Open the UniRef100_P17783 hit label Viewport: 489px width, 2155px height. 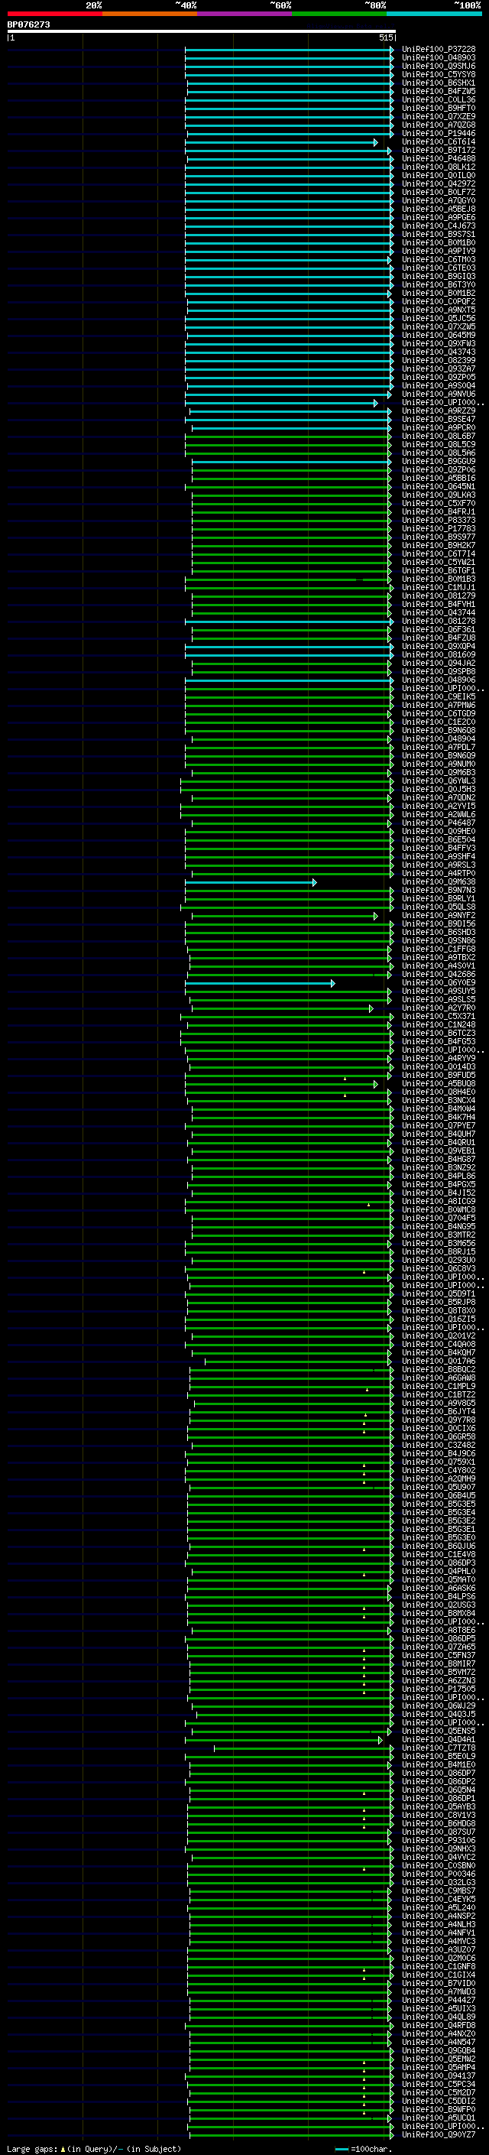click(439, 529)
